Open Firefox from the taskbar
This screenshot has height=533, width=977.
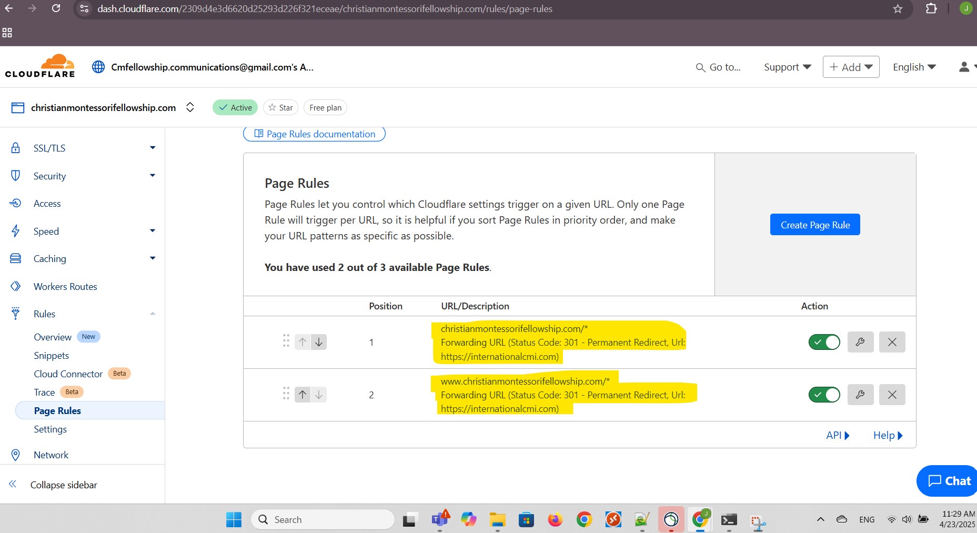pos(555,520)
